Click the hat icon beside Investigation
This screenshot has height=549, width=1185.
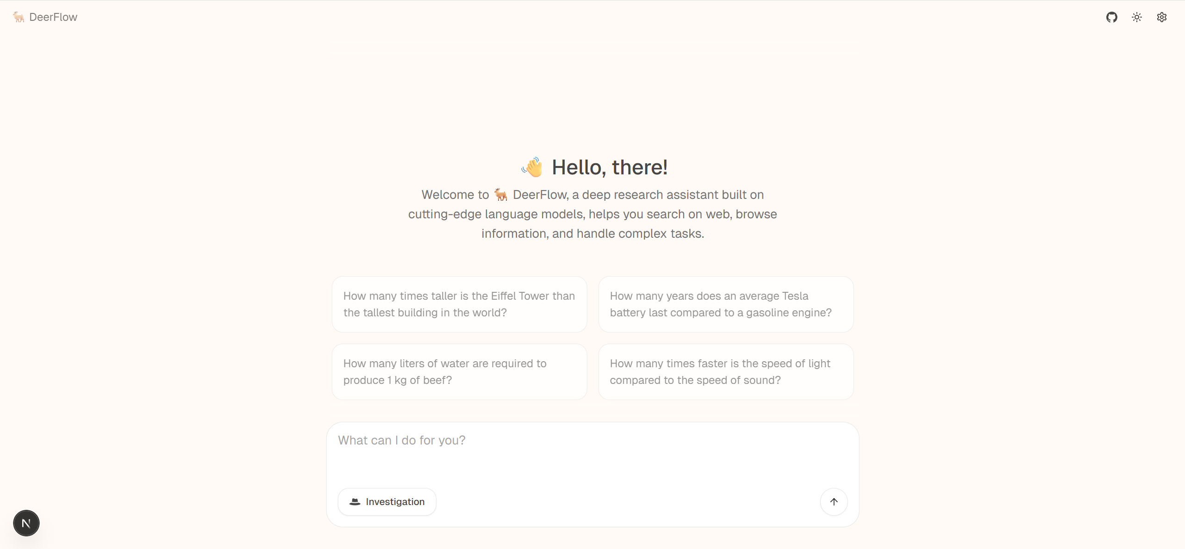[x=355, y=502]
